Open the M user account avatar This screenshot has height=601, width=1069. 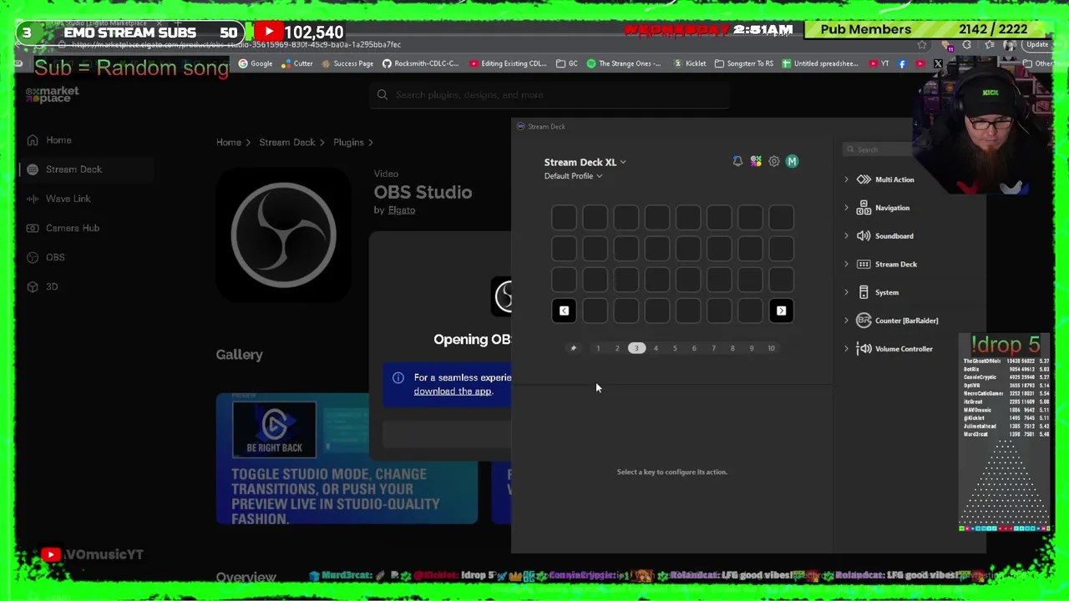pos(792,161)
